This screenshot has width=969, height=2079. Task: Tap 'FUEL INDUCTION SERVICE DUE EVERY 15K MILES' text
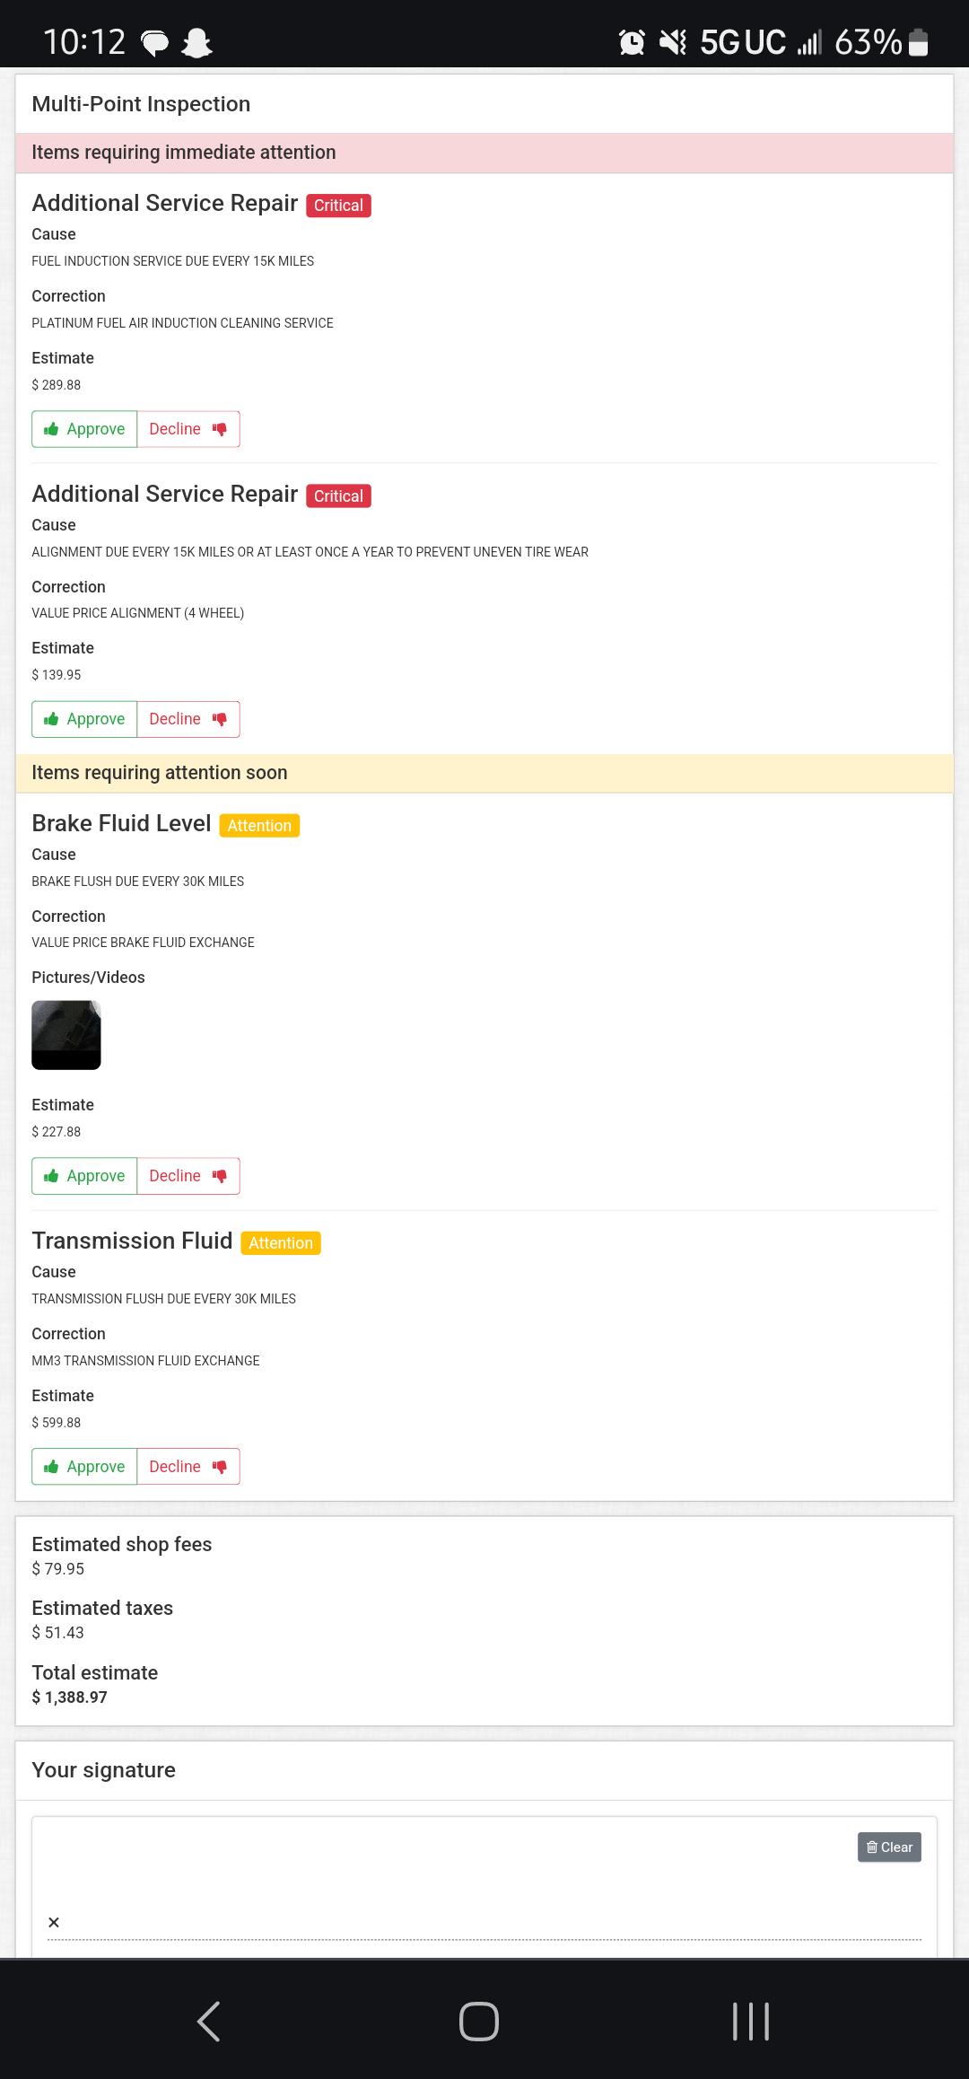pyautogui.click(x=172, y=261)
